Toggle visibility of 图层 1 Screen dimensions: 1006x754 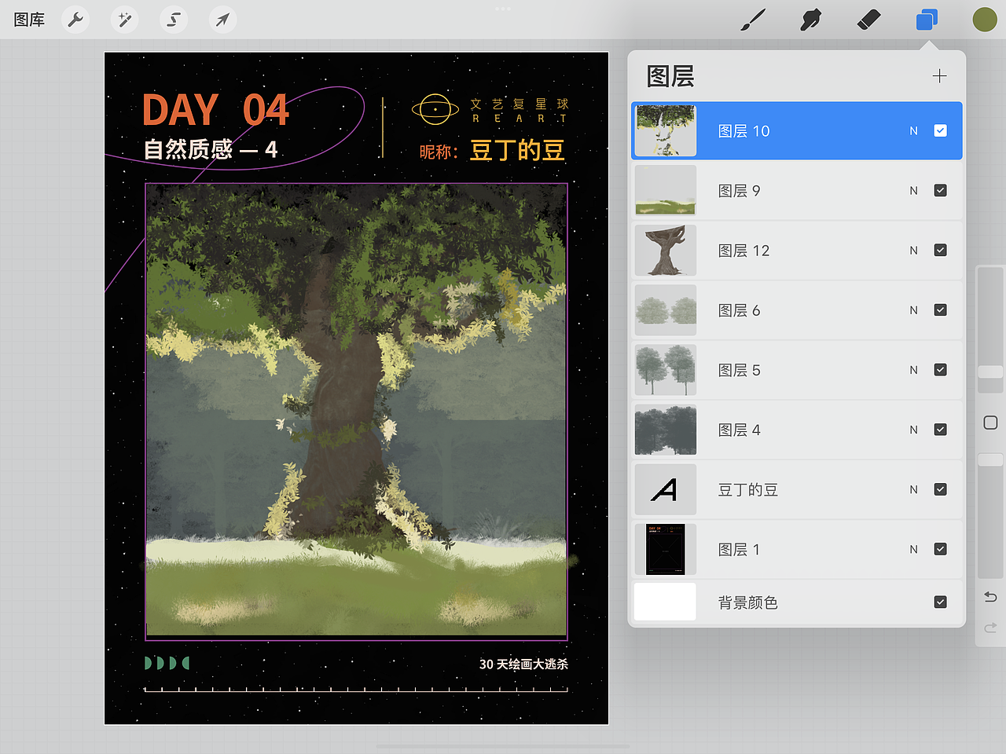click(x=940, y=548)
